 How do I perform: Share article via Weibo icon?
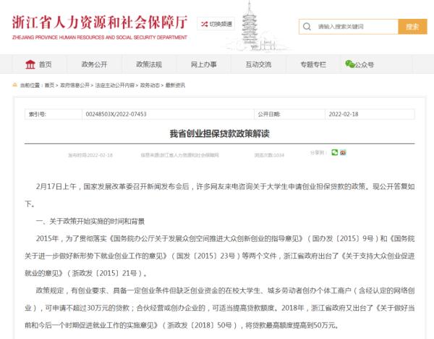click(343, 152)
